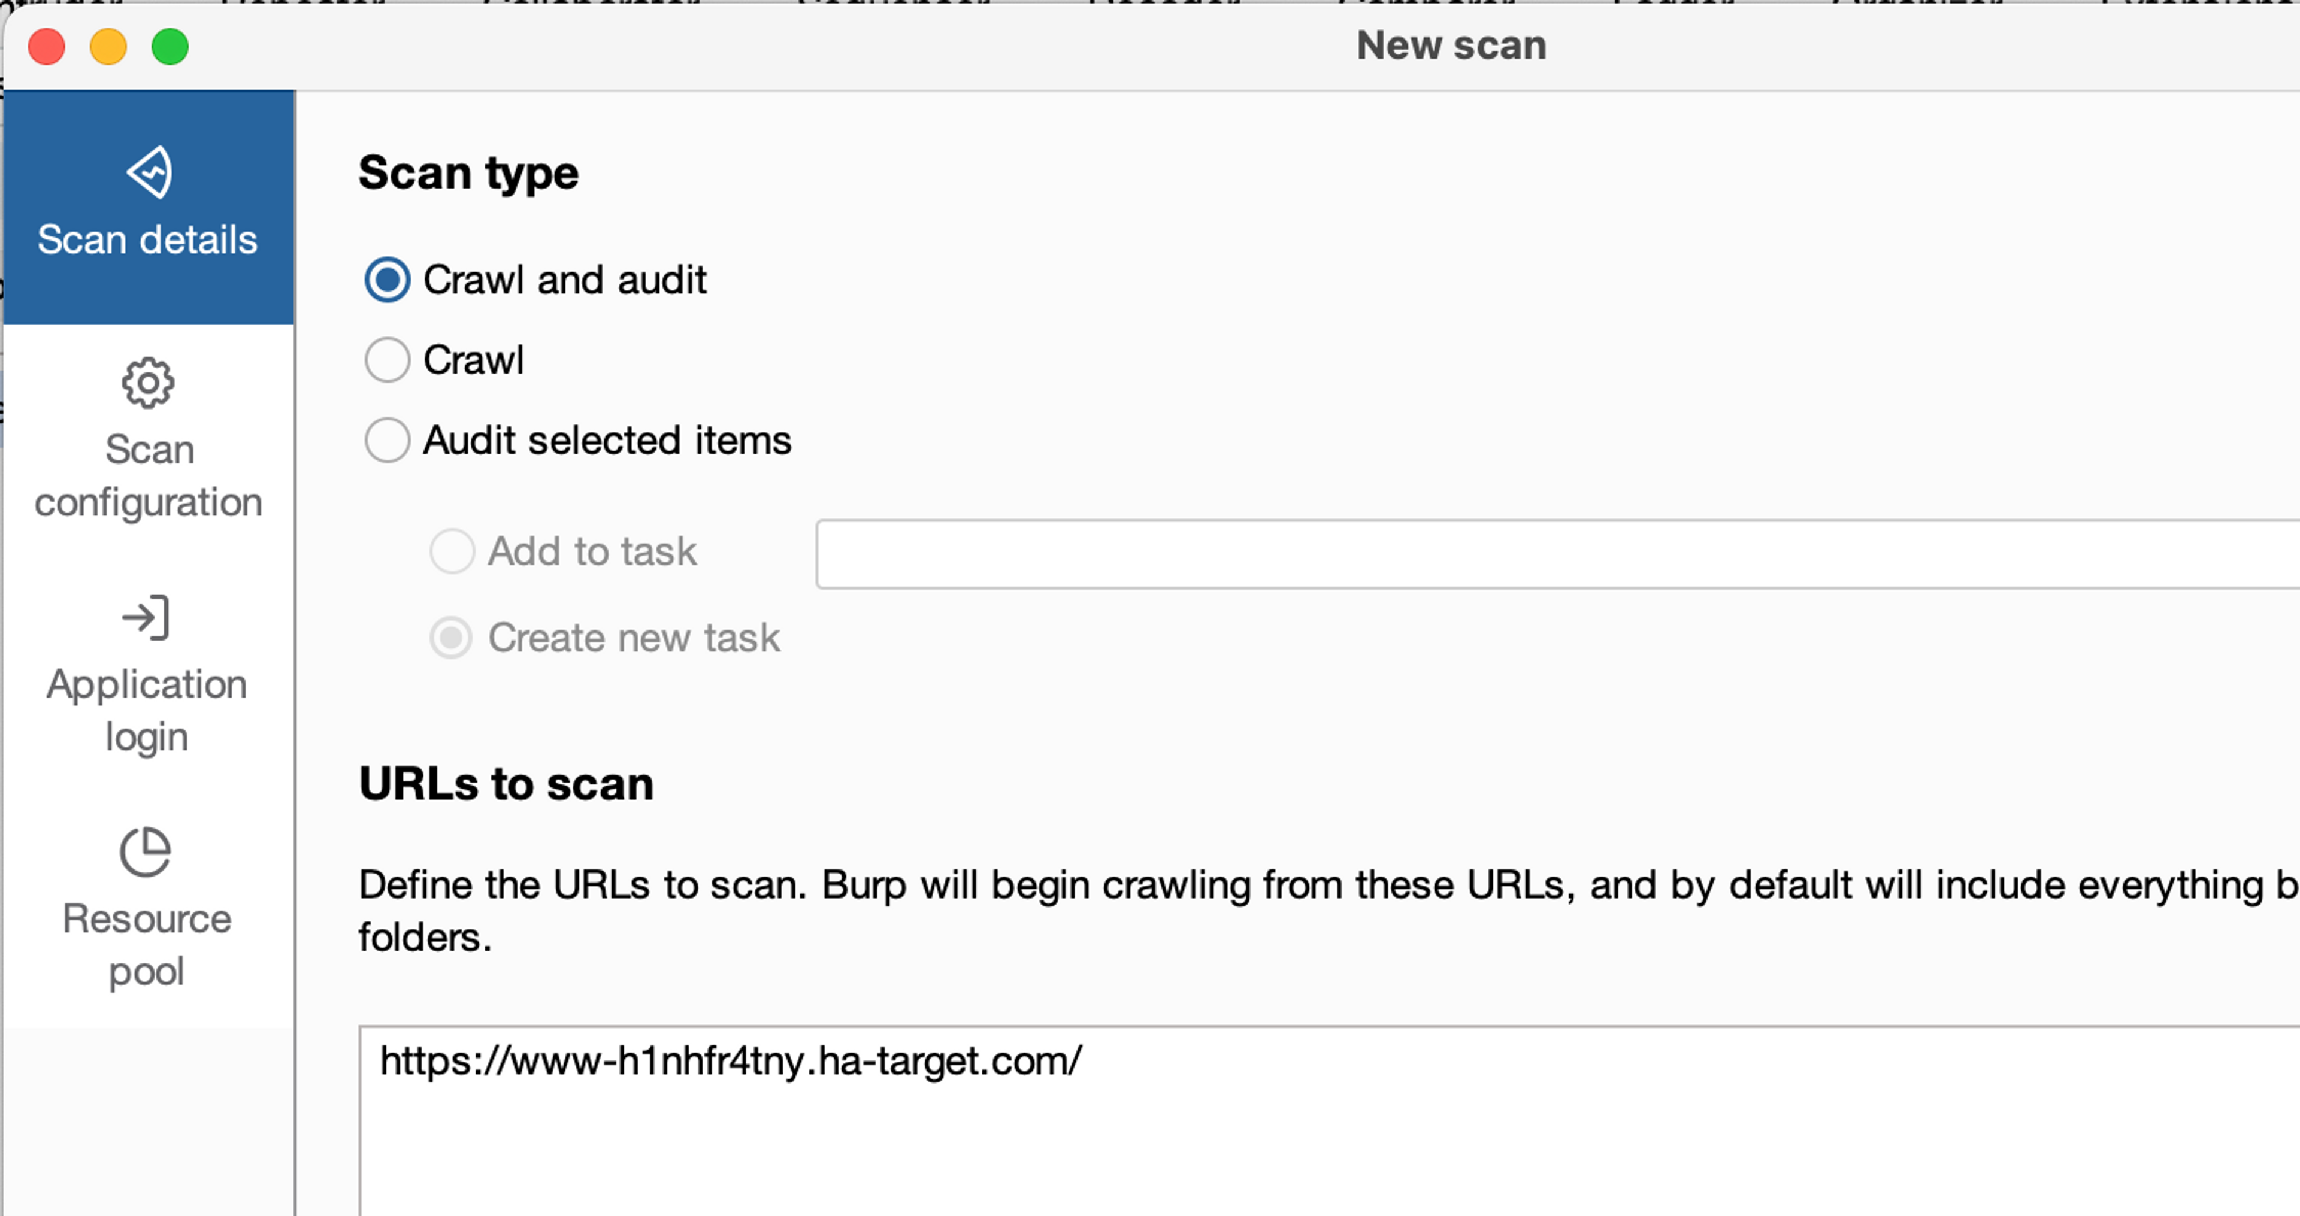Screen dimensions: 2300x1216
Task: Open the Add to task selection field
Action: [1558, 554]
